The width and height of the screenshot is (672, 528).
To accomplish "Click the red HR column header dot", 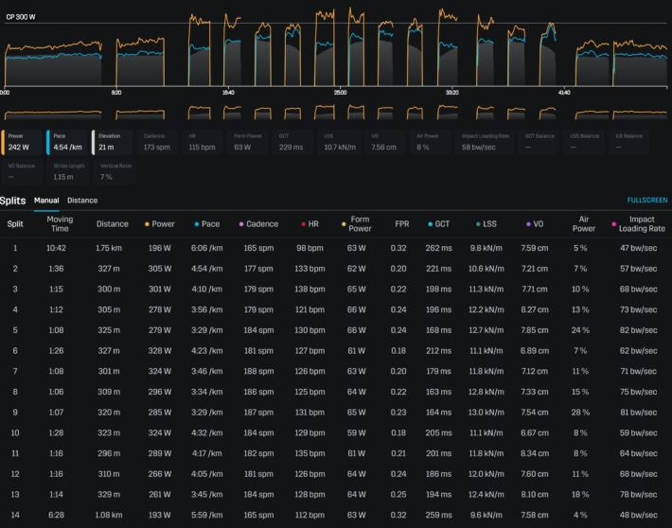I will (303, 224).
